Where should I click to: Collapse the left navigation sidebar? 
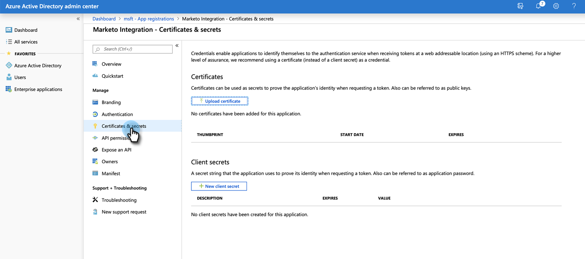(78, 19)
